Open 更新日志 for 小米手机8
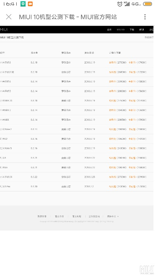The width and height of the screenshot is (155, 275). 66,62
